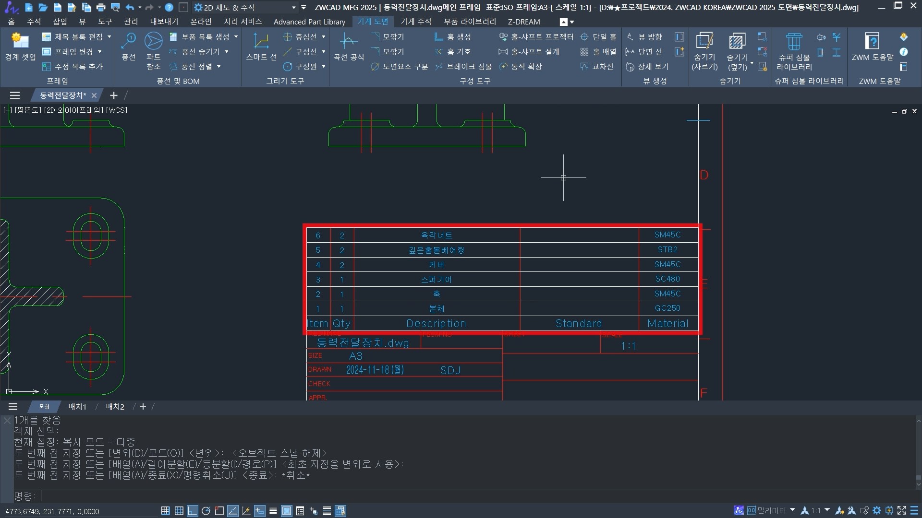This screenshot has height=518, width=922.
Task: Click Super Symbol Library icon
Action: [794, 42]
